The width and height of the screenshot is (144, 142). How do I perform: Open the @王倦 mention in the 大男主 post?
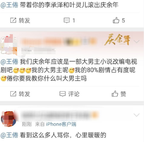pos(9,62)
